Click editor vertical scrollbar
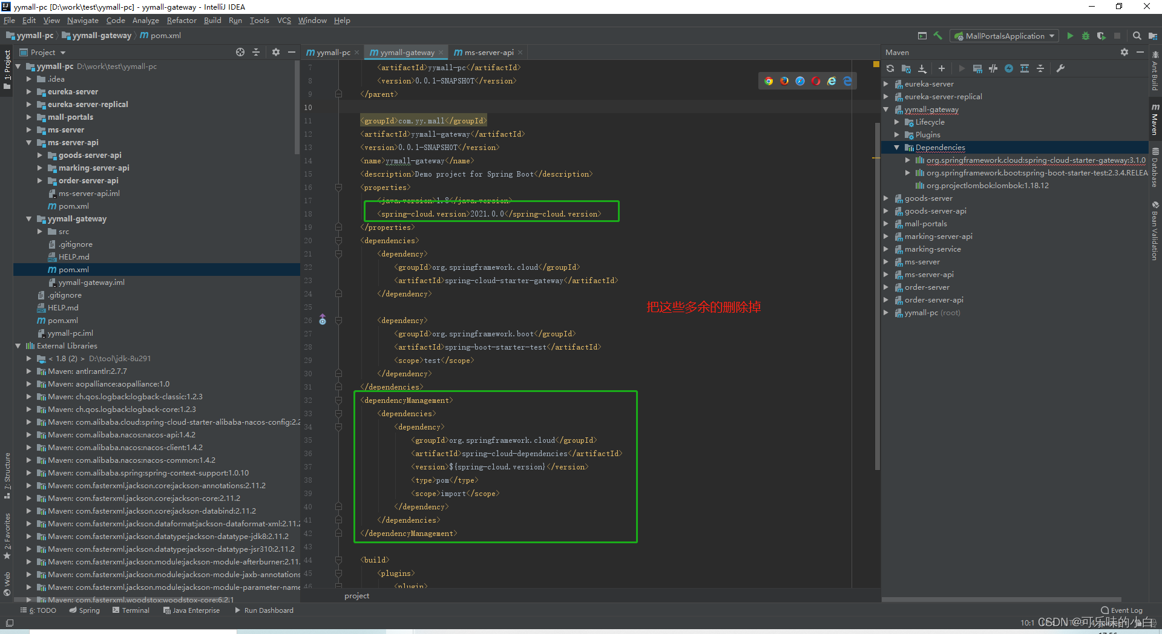 point(877,296)
